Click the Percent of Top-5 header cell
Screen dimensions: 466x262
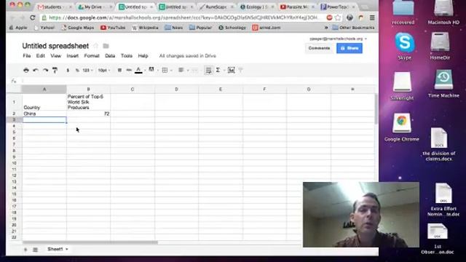[x=88, y=102]
